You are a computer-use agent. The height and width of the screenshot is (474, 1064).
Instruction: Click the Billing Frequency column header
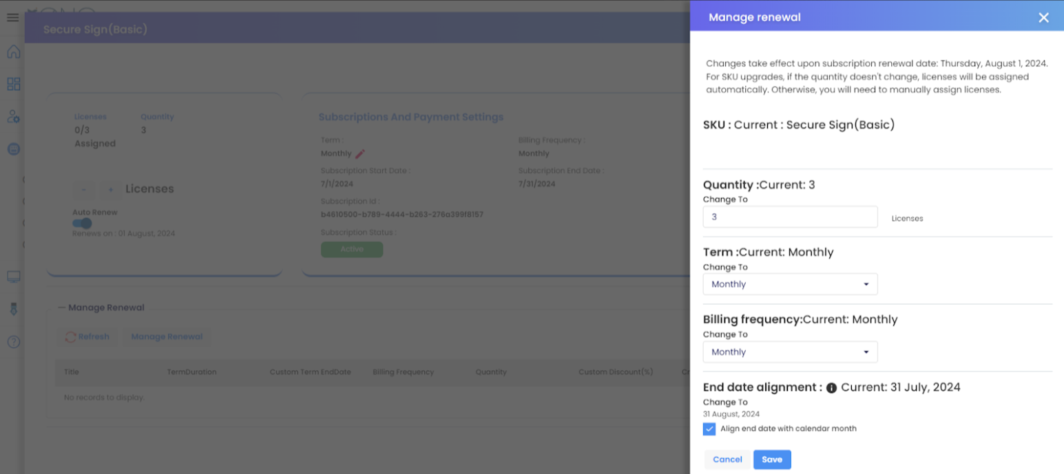404,372
